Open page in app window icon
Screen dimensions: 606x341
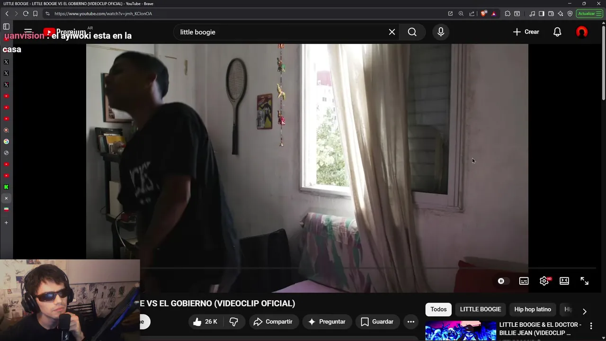coord(450,14)
